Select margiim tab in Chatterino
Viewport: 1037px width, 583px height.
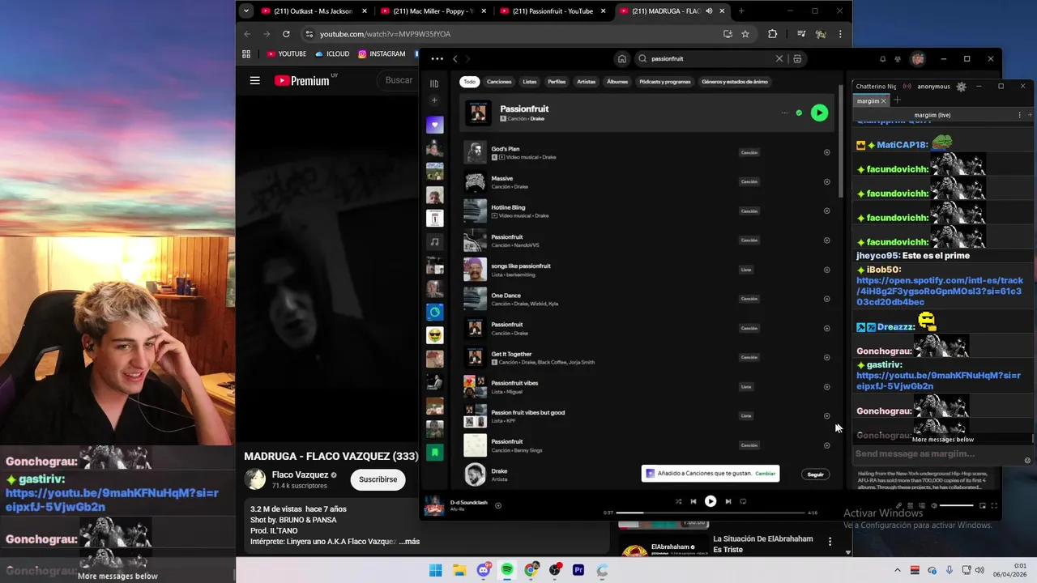tap(868, 101)
